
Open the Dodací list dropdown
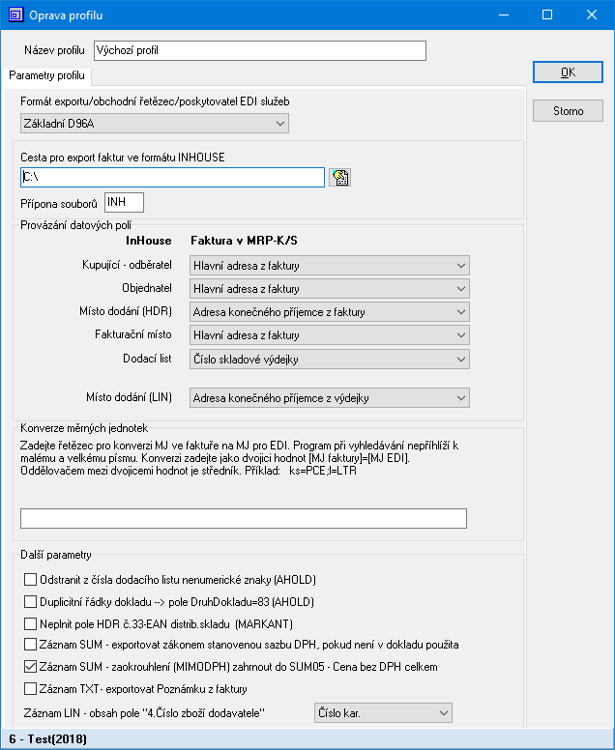(329, 360)
